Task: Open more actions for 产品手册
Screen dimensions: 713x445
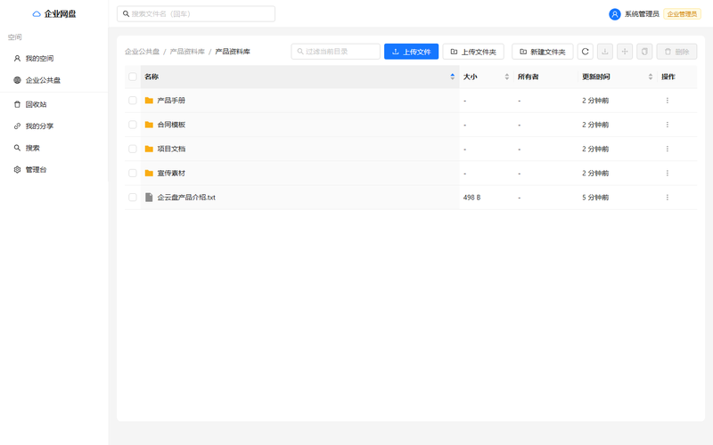Action: point(667,101)
